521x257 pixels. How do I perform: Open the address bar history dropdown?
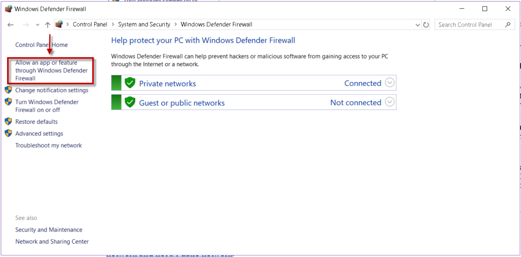pyautogui.click(x=418, y=24)
